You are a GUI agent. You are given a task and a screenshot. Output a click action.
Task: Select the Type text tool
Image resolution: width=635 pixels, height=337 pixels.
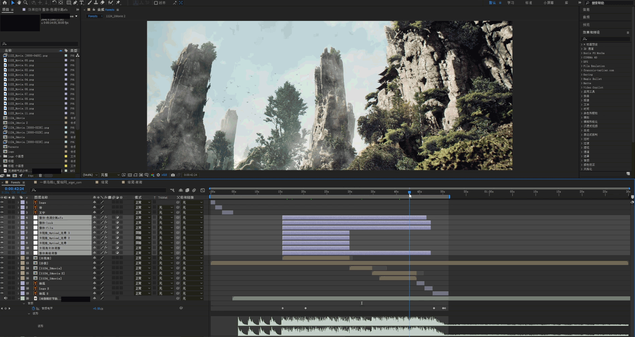pyautogui.click(x=81, y=3)
